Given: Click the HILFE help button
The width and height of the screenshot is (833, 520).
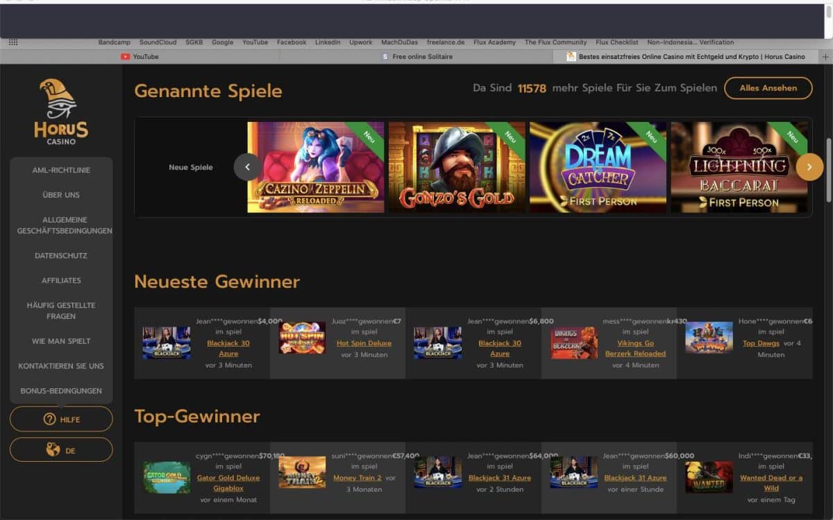Looking at the screenshot, I should 61,419.
